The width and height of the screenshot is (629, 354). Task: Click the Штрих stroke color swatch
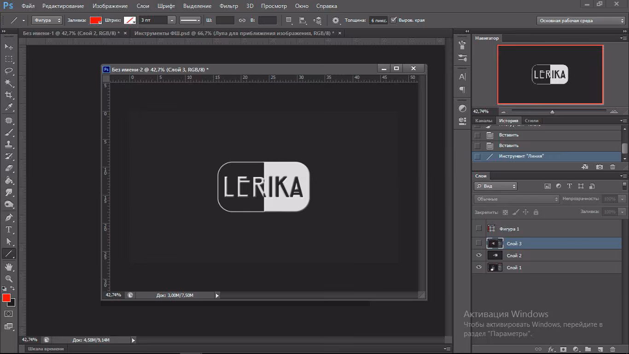tap(130, 20)
